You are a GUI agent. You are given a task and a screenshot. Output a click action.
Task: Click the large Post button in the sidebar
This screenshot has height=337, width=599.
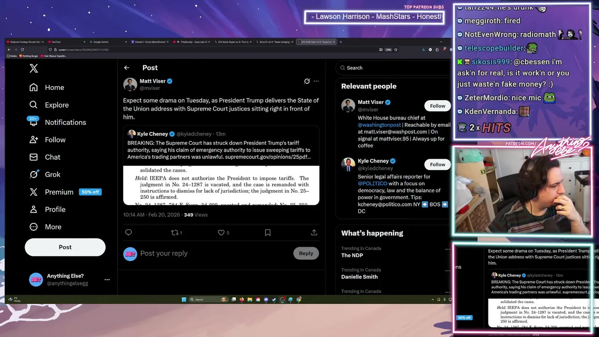(65, 247)
